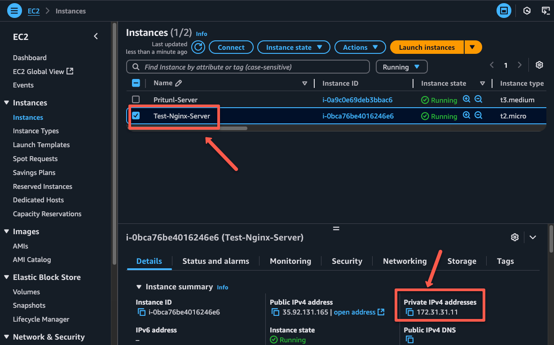554x345 pixels.
Task: Open the Actions dropdown
Action: coord(360,47)
